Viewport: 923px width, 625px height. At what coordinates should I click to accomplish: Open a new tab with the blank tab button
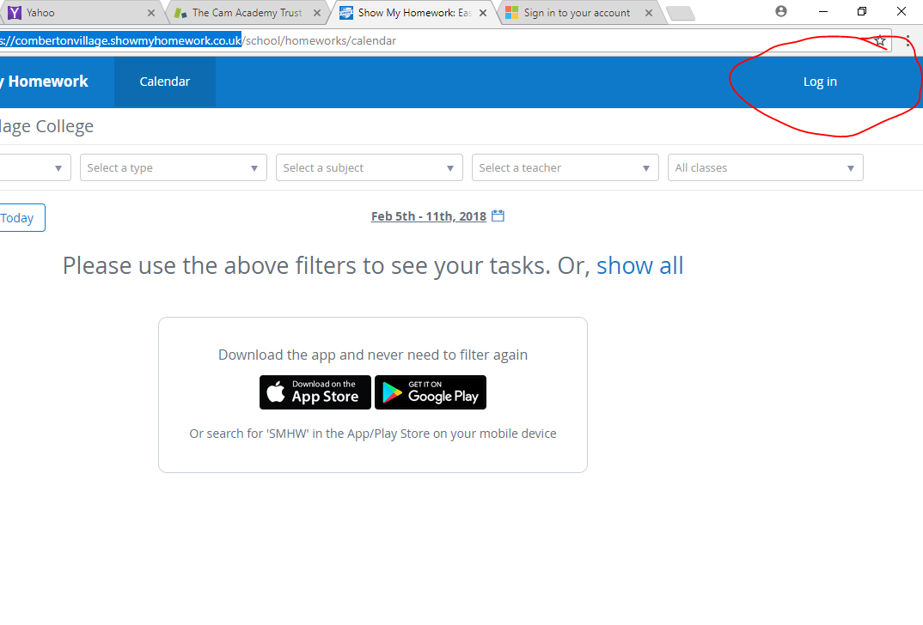681,13
